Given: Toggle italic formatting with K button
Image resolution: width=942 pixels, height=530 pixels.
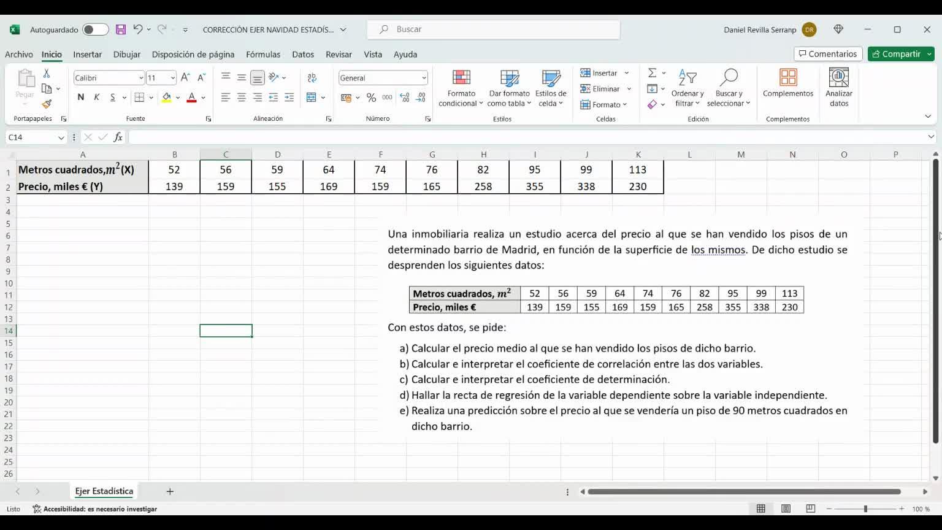Looking at the screenshot, I should [96, 98].
